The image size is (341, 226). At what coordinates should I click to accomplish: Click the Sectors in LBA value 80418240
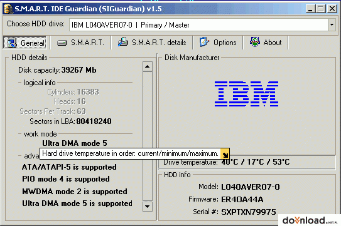pyautogui.click(x=94, y=121)
